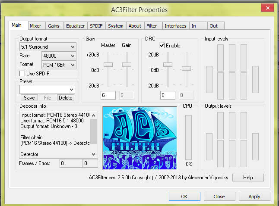This screenshot has height=206, width=279.
Task: Expand the Rate 48000 dropdown
Action: (x=59, y=56)
